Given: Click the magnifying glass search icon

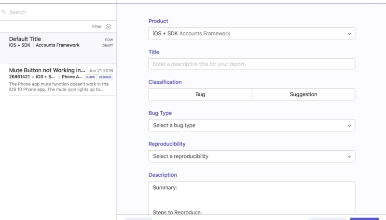Looking at the screenshot, I should [x=4, y=12].
